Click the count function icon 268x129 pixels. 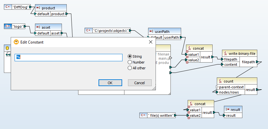pyautogui.click(x=220, y=81)
